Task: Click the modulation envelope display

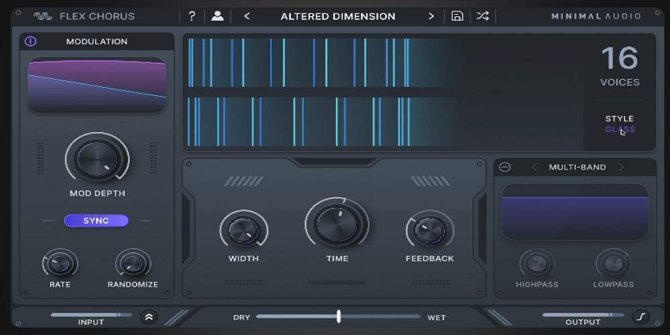Action: pos(96,85)
